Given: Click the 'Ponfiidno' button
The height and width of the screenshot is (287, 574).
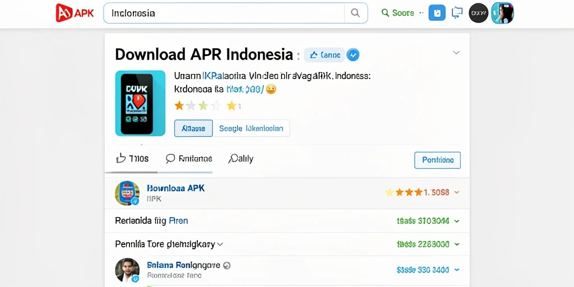Looking at the screenshot, I should (437, 160).
